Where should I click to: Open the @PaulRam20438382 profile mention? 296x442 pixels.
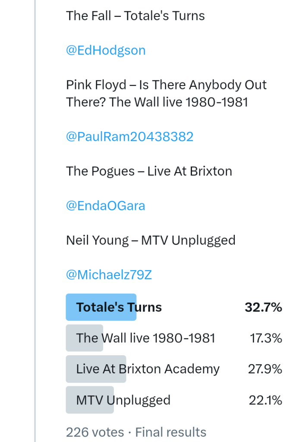[x=129, y=137]
